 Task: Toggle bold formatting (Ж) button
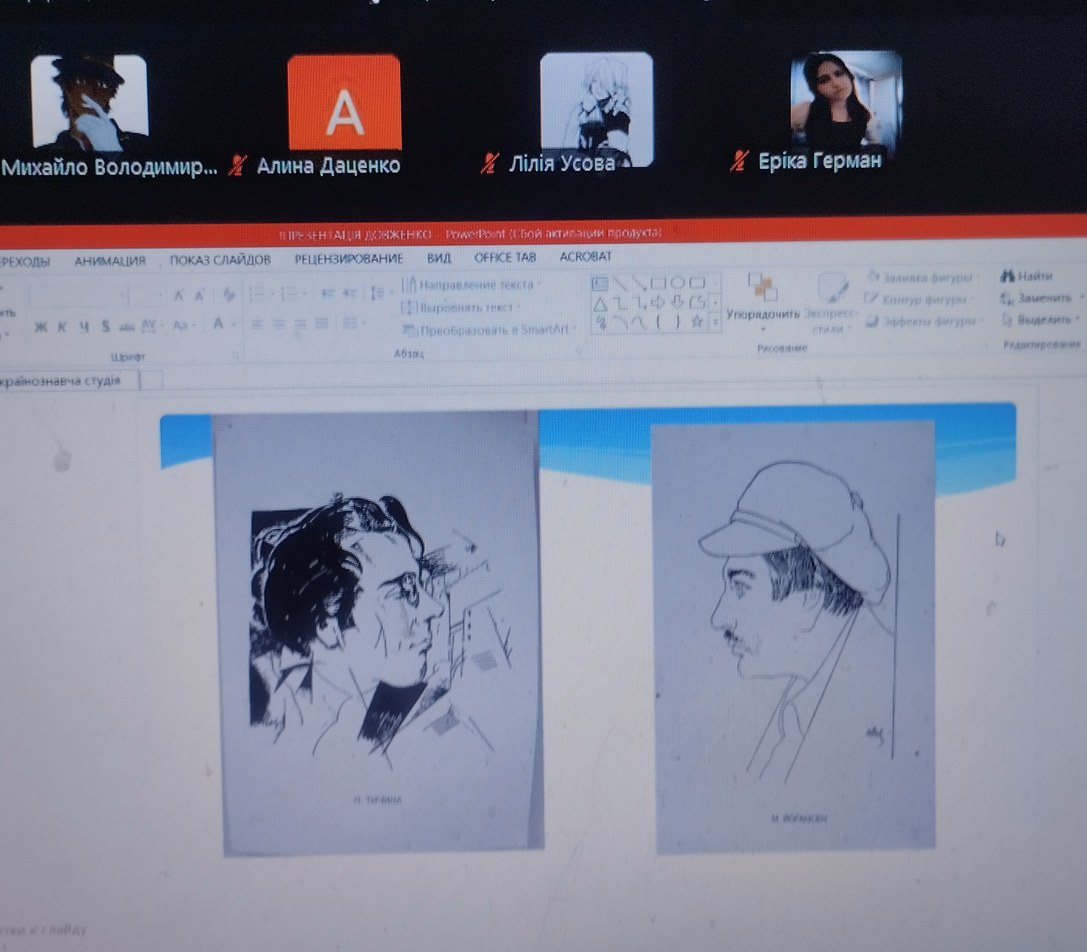pyautogui.click(x=41, y=327)
